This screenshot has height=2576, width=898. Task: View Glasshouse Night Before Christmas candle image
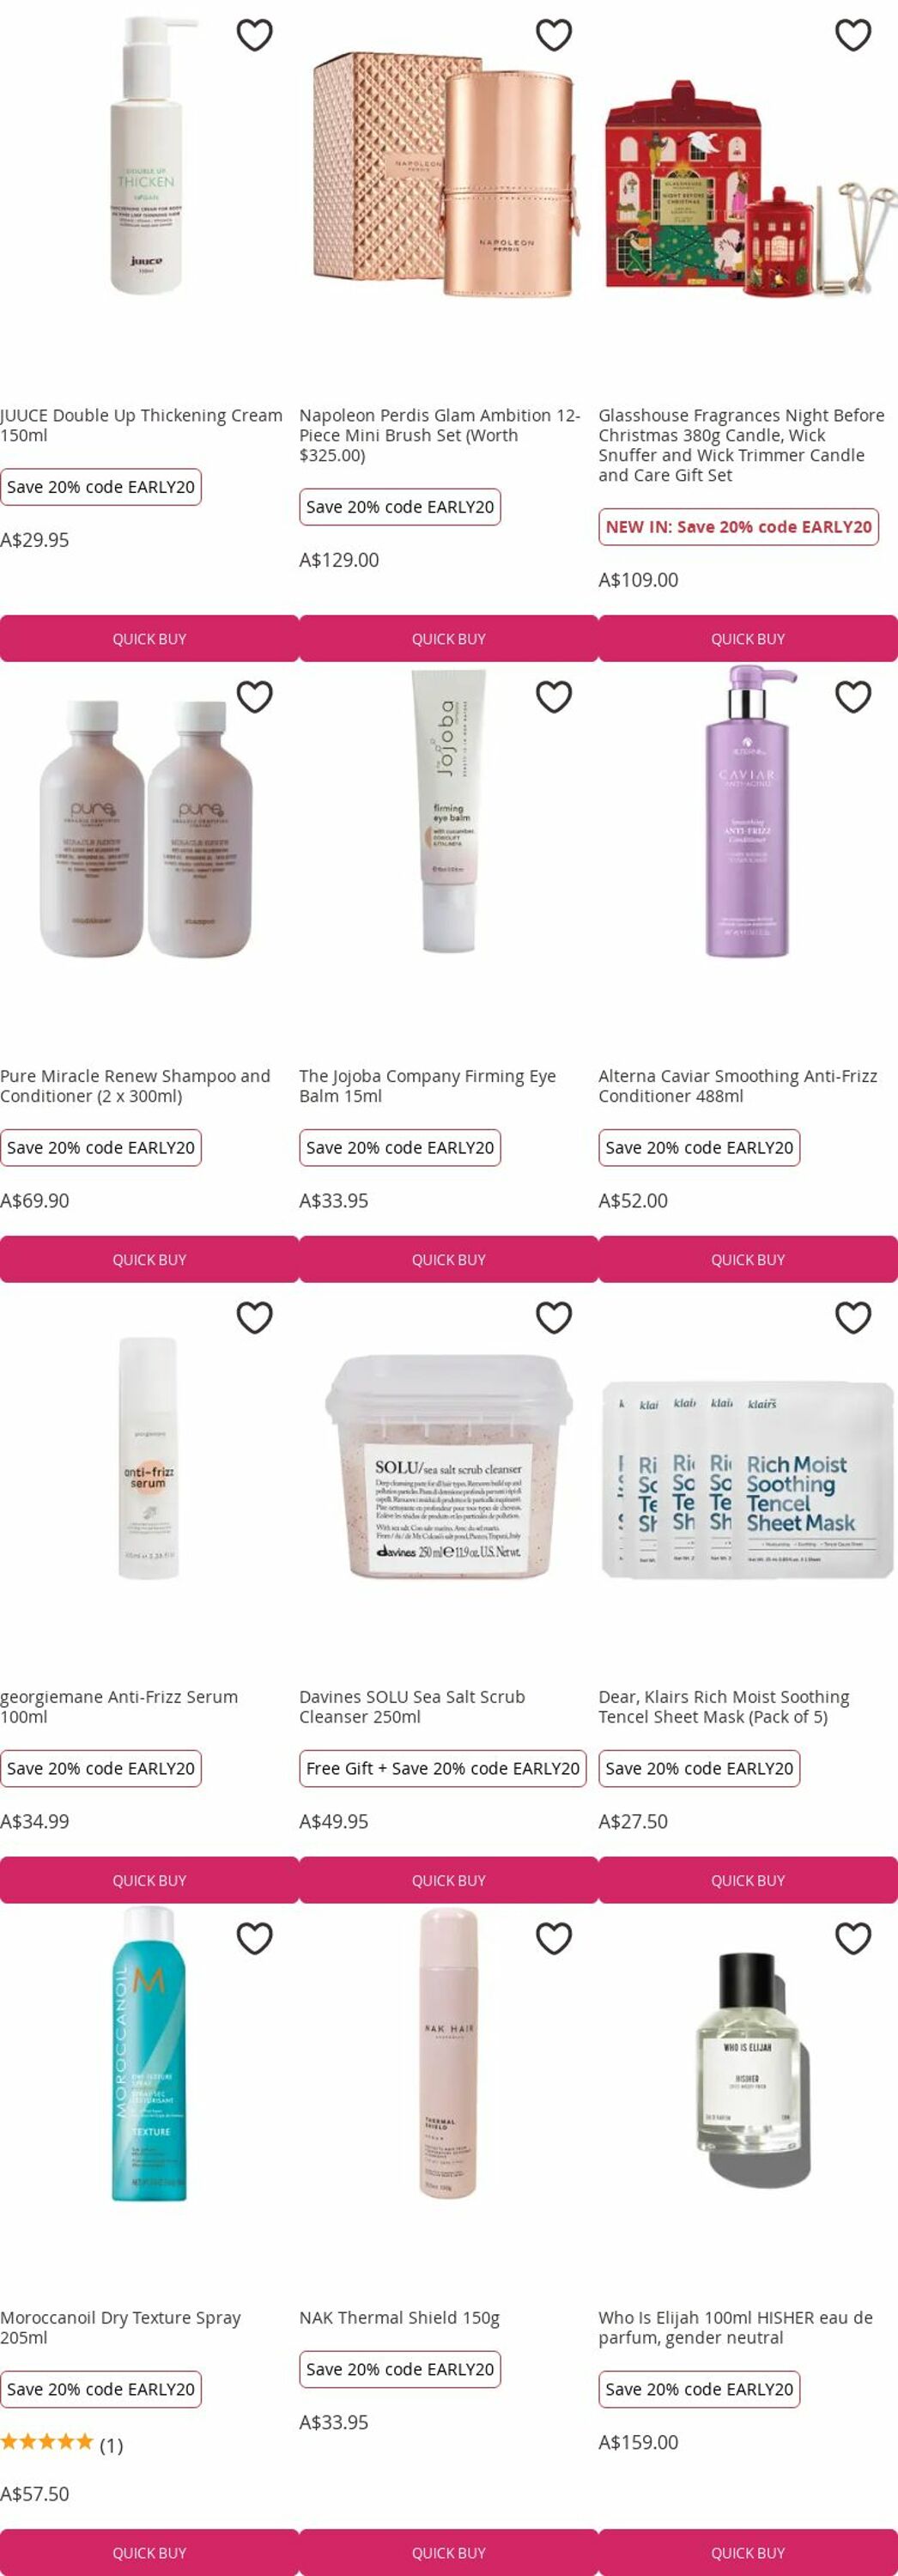click(747, 188)
